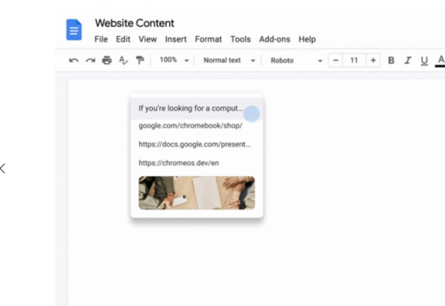Paste the photo thumbnail from clipboard
This screenshot has height=306, width=445.
click(197, 193)
